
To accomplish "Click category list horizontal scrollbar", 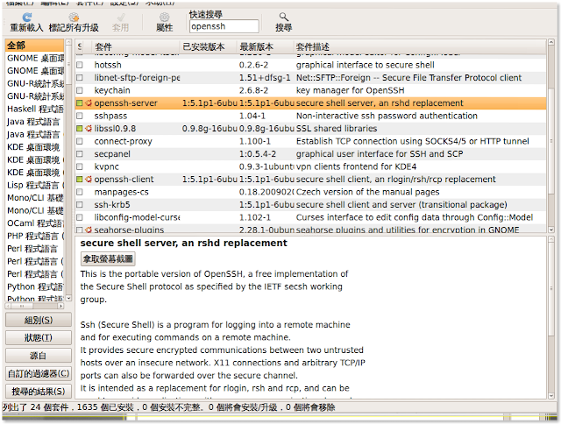I will (x=35, y=306).
